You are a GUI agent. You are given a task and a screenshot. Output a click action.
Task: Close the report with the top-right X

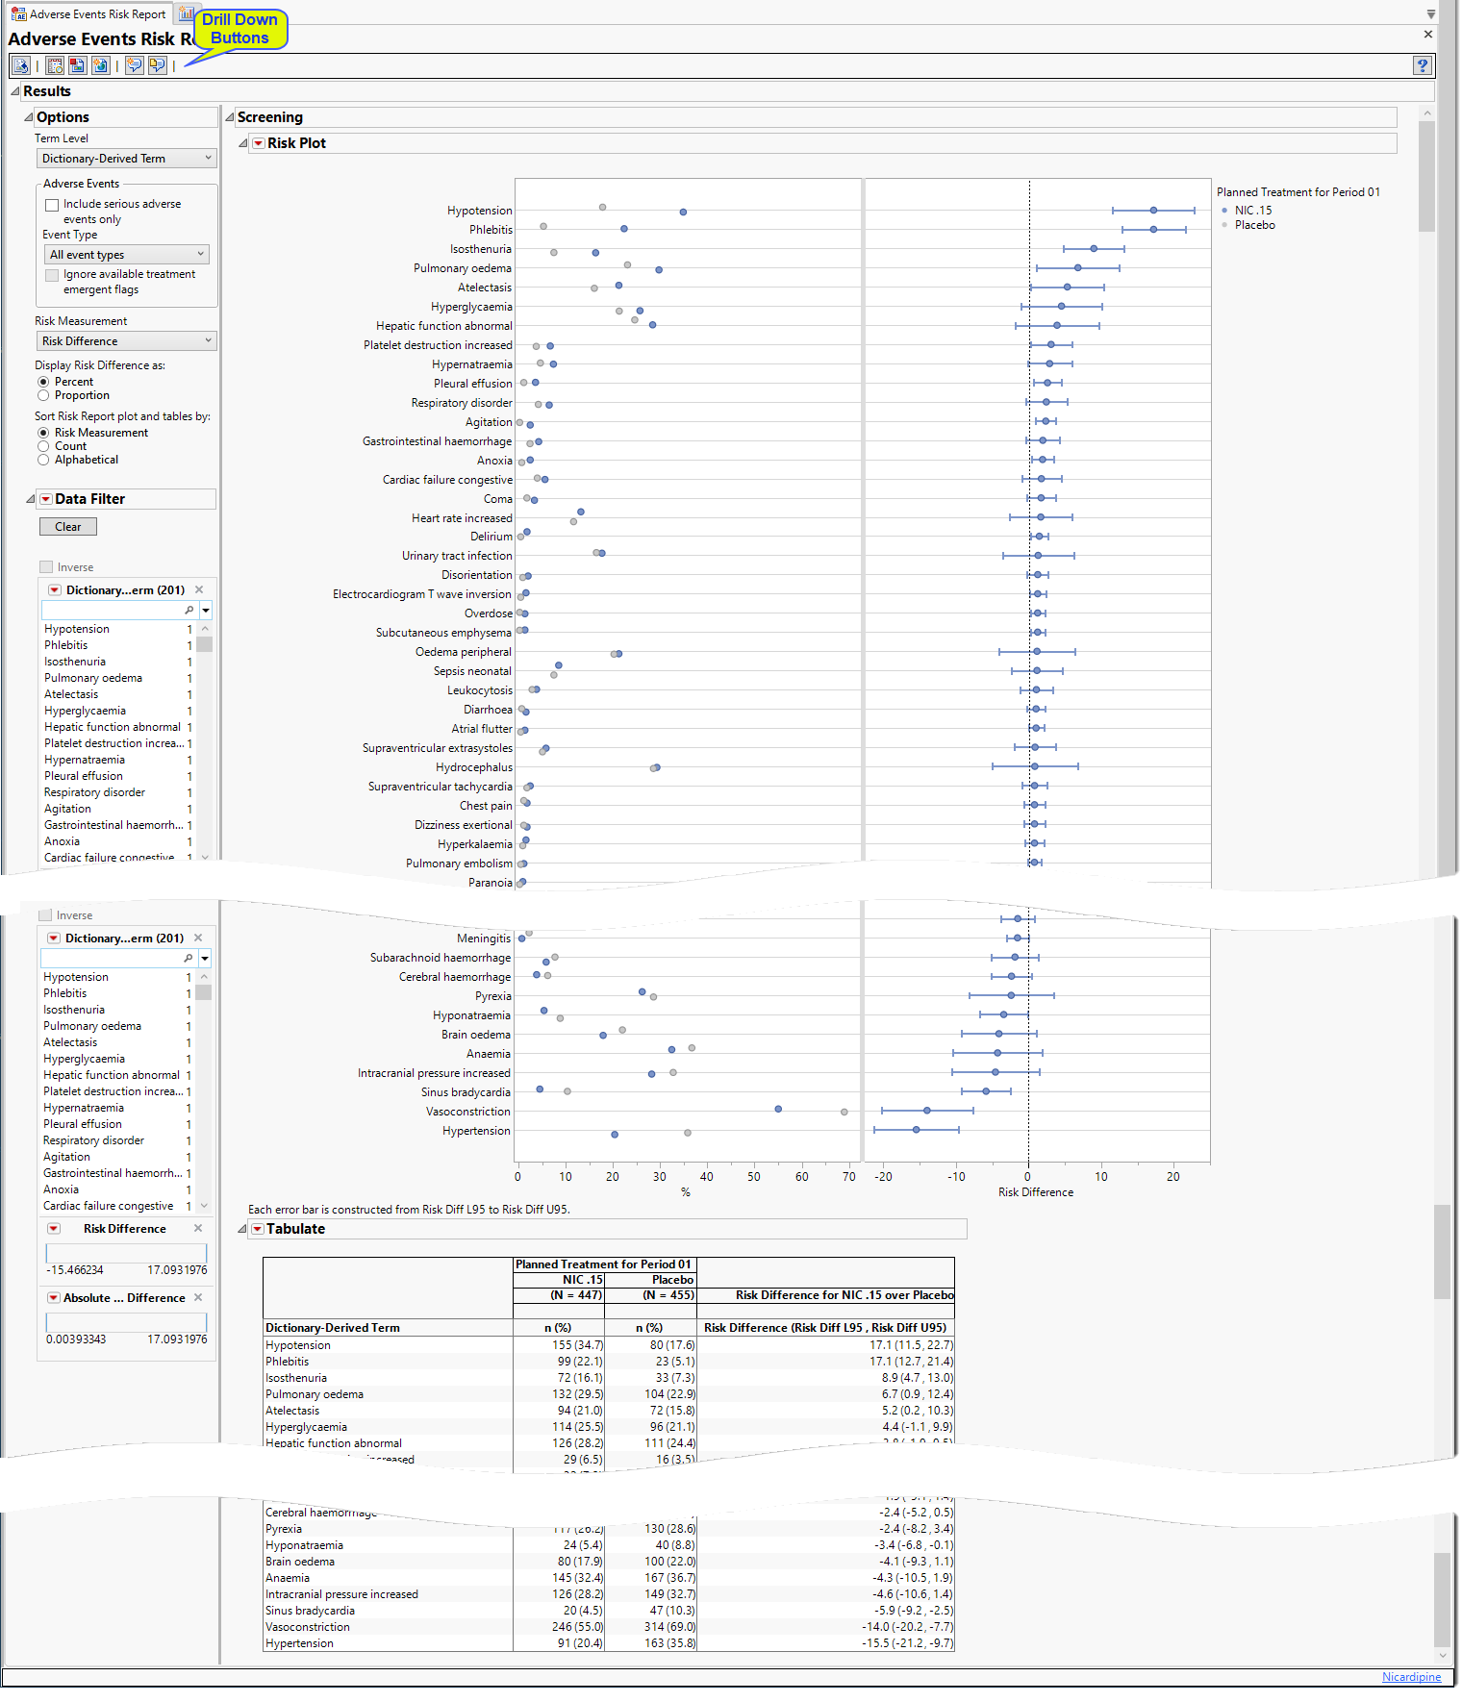click(1428, 35)
